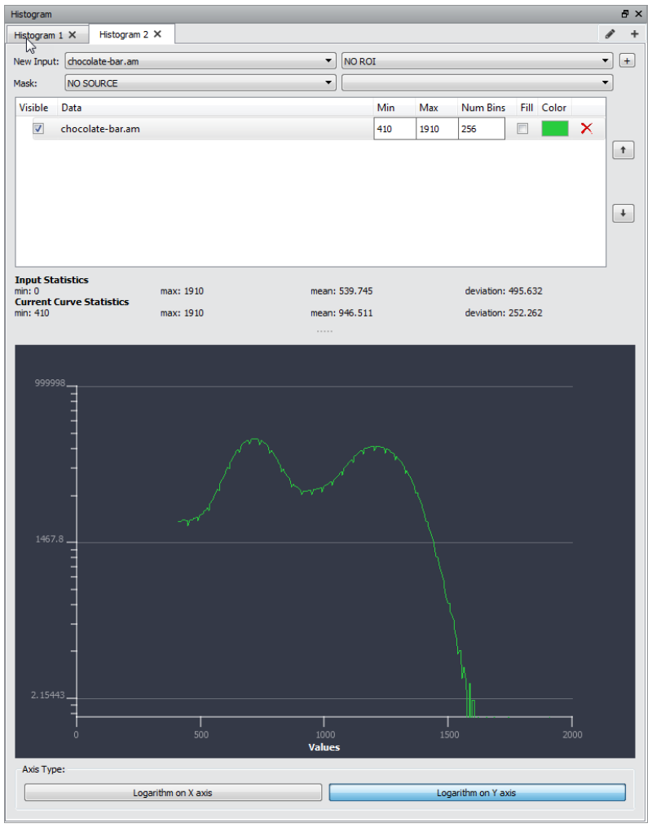Move curve down with down arrow button
The width and height of the screenshot is (652, 828).
pos(623,214)
